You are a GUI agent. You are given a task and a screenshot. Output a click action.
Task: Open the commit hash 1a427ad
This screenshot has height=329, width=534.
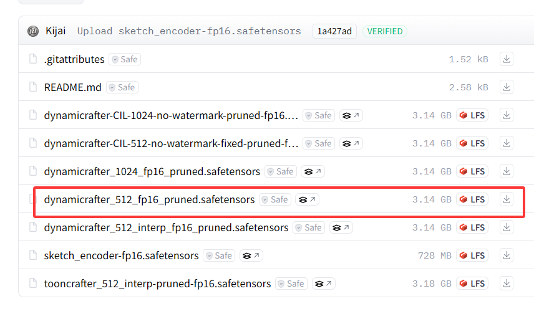[334, 31]
